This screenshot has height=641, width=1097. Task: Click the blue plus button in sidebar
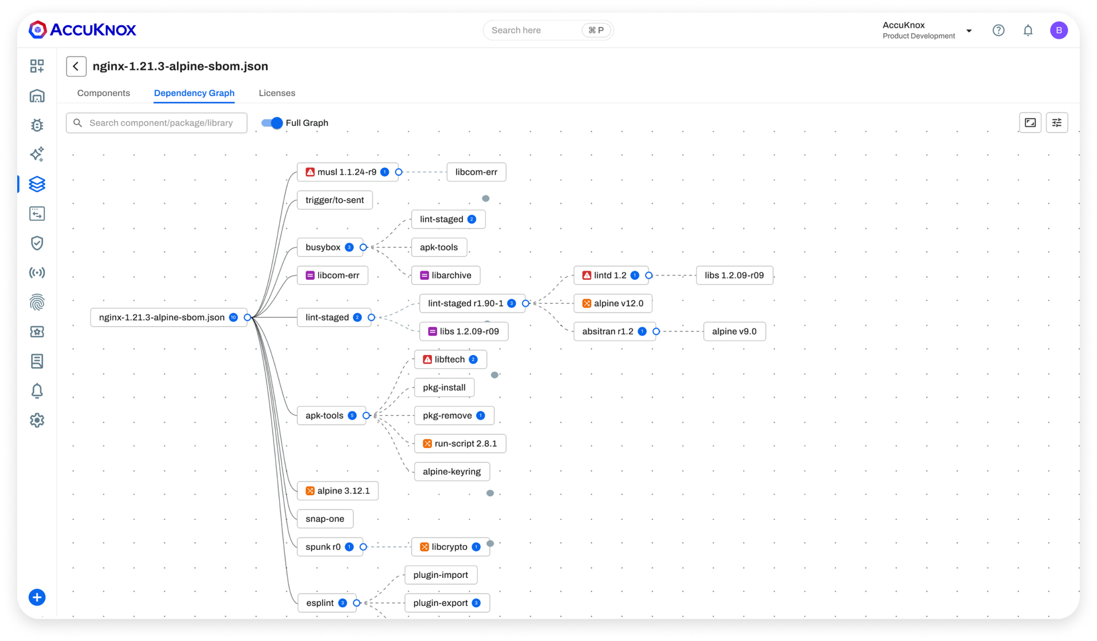pyautogui.click(x=37, y=597)
